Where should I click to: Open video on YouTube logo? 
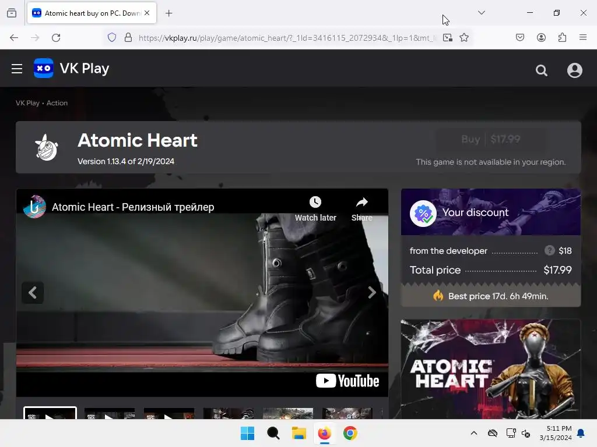[347, 381]
